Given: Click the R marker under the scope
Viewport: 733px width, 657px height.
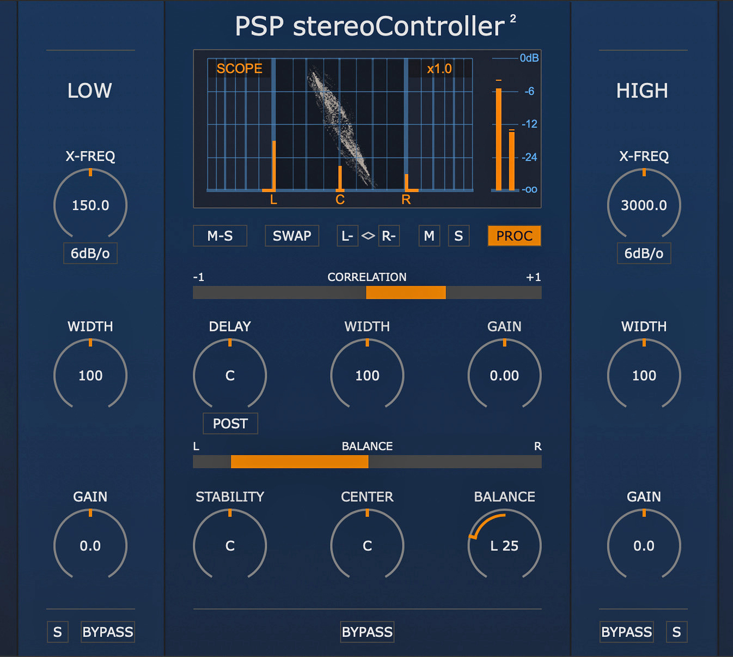Looking at the screenshot, I should point(406,200).
